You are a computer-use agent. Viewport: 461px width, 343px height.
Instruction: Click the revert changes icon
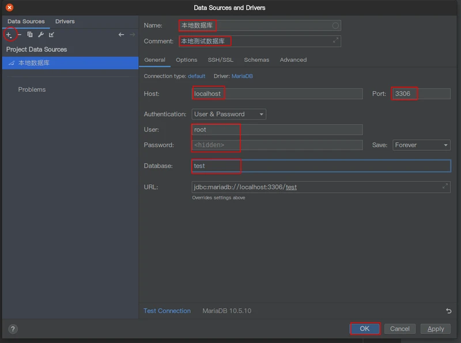click(x=449, y=311)
